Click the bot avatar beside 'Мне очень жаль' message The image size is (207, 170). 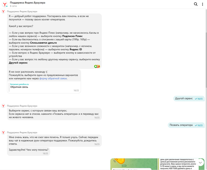[x=3, y=133]
